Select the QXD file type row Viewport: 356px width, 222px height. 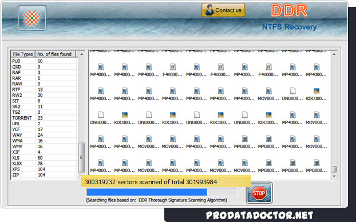tap(44, 67)
